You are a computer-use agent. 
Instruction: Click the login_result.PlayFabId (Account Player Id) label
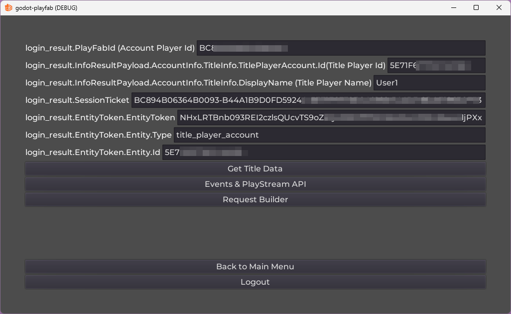(110, 48)
